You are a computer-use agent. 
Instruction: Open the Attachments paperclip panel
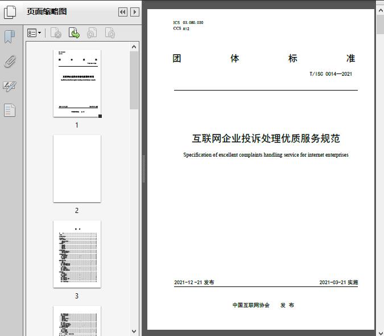pyautogui.click(x=10, y=62)
